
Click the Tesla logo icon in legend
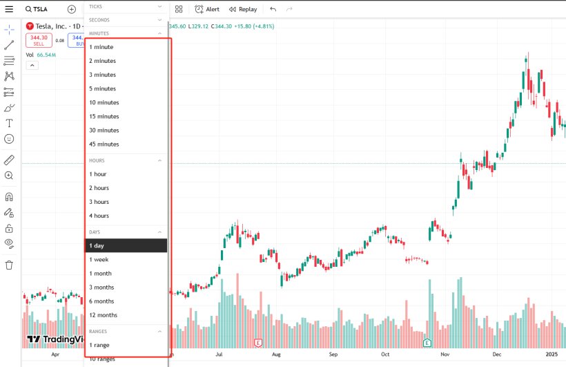click(x=30, y=26)
